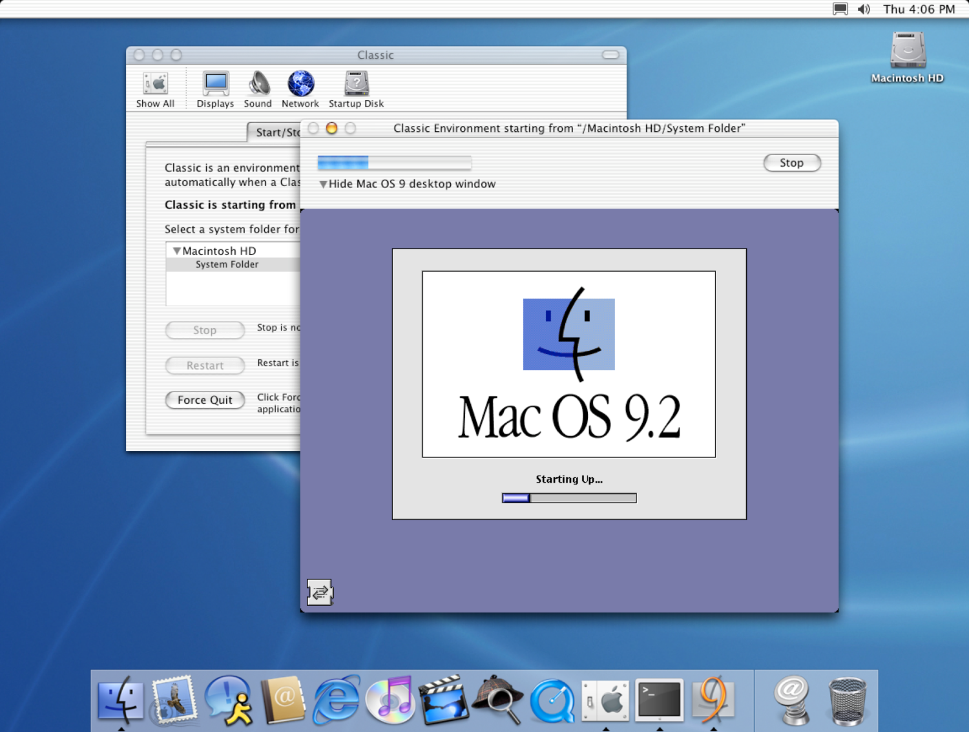Open the Network preferences globe icon
969x732 pixels.
tap(300, 90)
